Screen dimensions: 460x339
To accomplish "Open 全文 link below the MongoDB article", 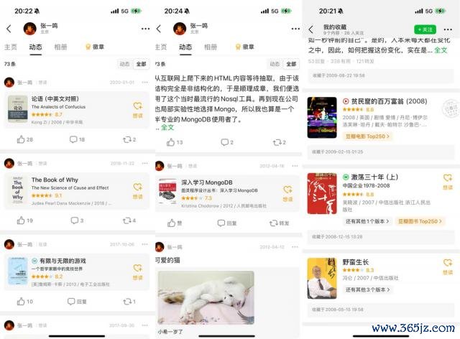I will (167, 127).
